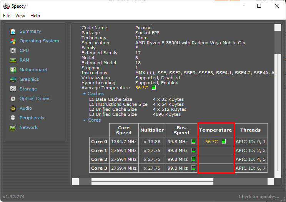Open the View menu

(x=20, y=16)
